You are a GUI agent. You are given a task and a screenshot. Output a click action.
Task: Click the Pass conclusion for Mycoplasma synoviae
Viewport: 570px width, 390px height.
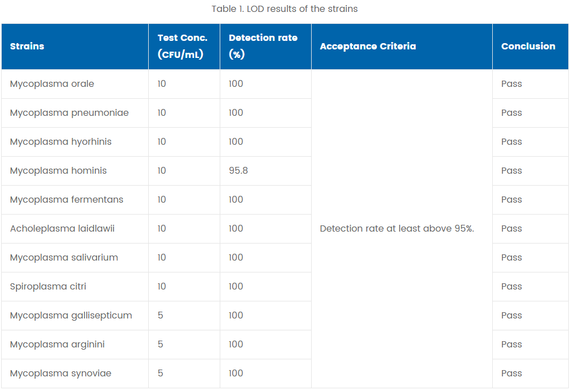coord(512,374)
